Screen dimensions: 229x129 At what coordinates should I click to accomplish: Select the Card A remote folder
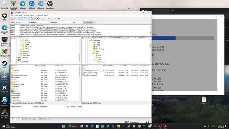click(101, 62)
